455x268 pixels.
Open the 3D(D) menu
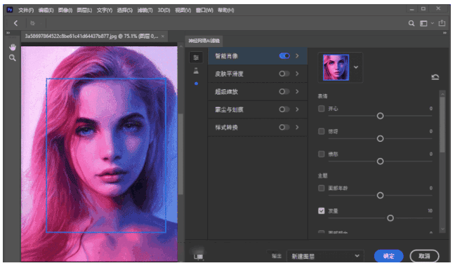pyautogui.click(x=164, y=10)
